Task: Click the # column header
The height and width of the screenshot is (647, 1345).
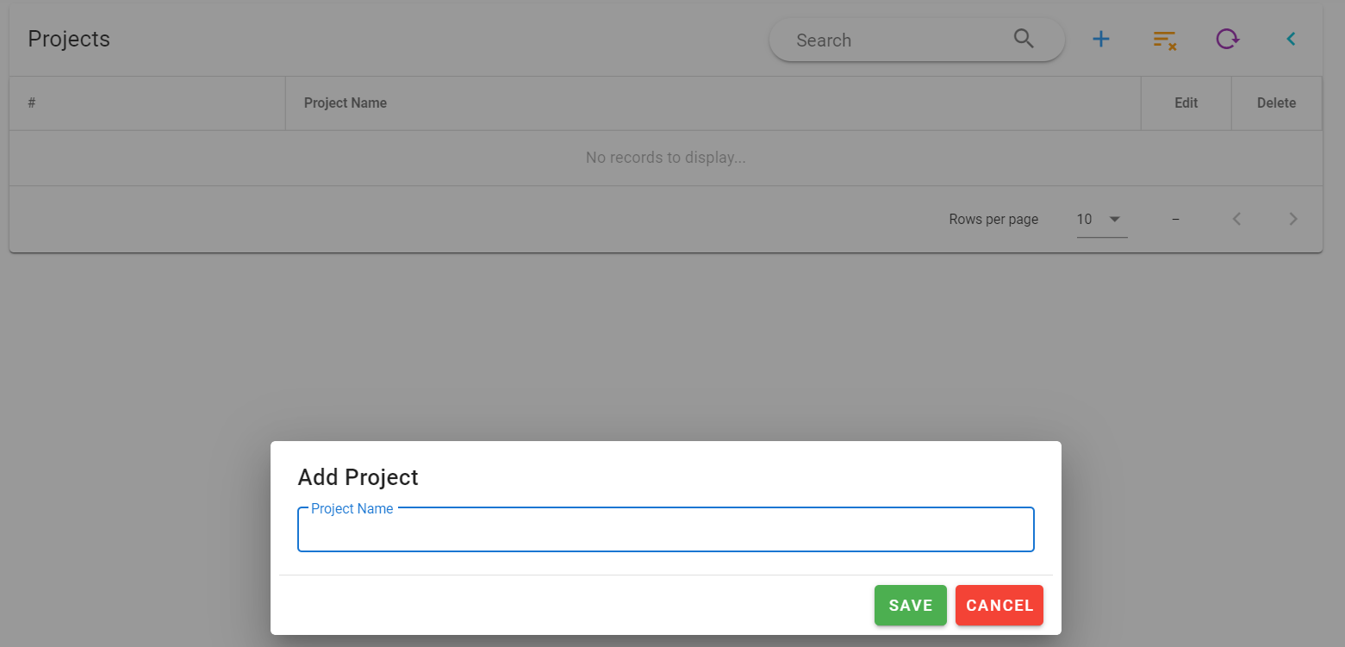Action: click(32, 103)
